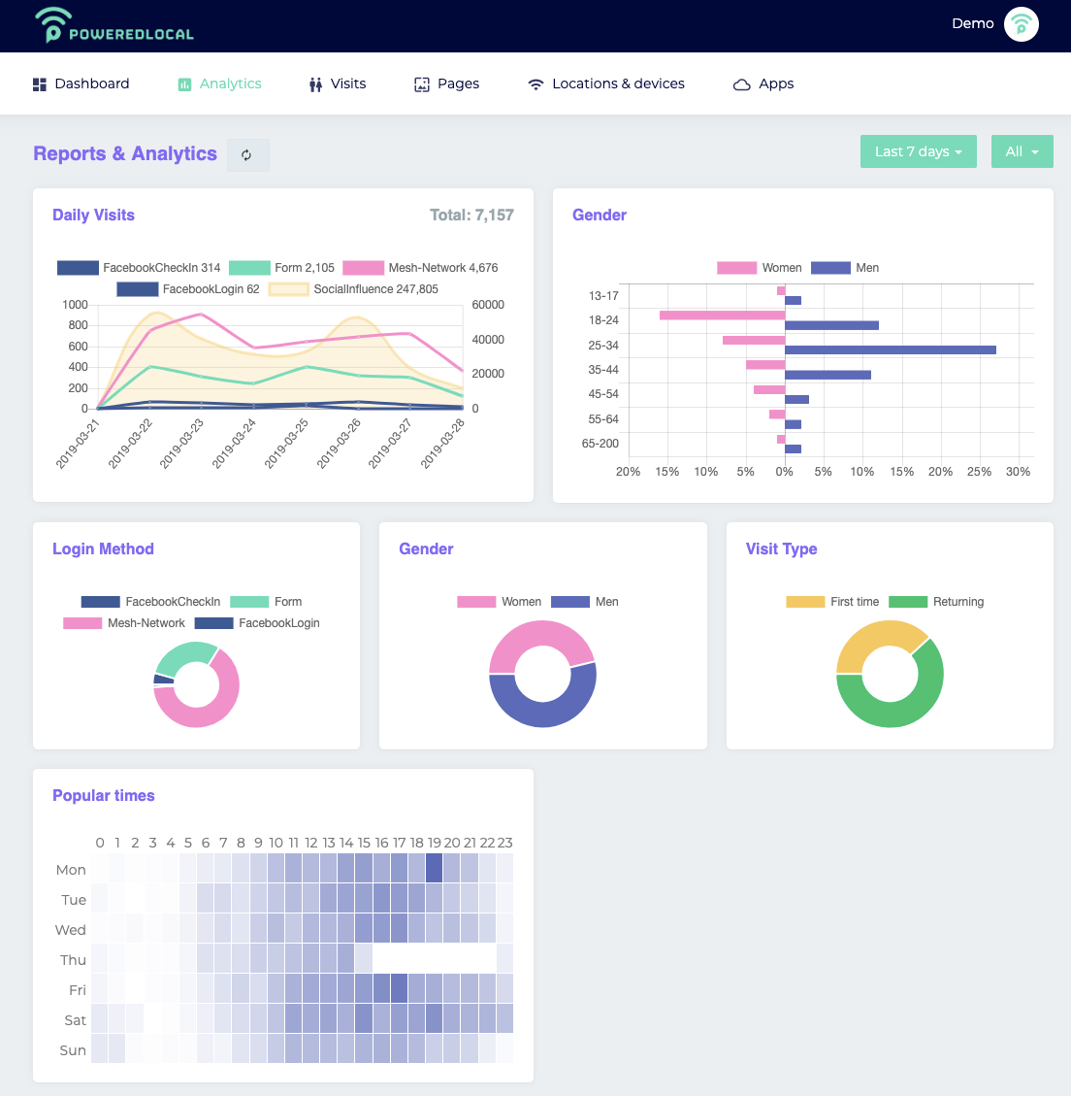Screen dimensions: 1071x1096
Task: Click FacebookLogin swatch in Login Method legend
Action: pos(213,623)
